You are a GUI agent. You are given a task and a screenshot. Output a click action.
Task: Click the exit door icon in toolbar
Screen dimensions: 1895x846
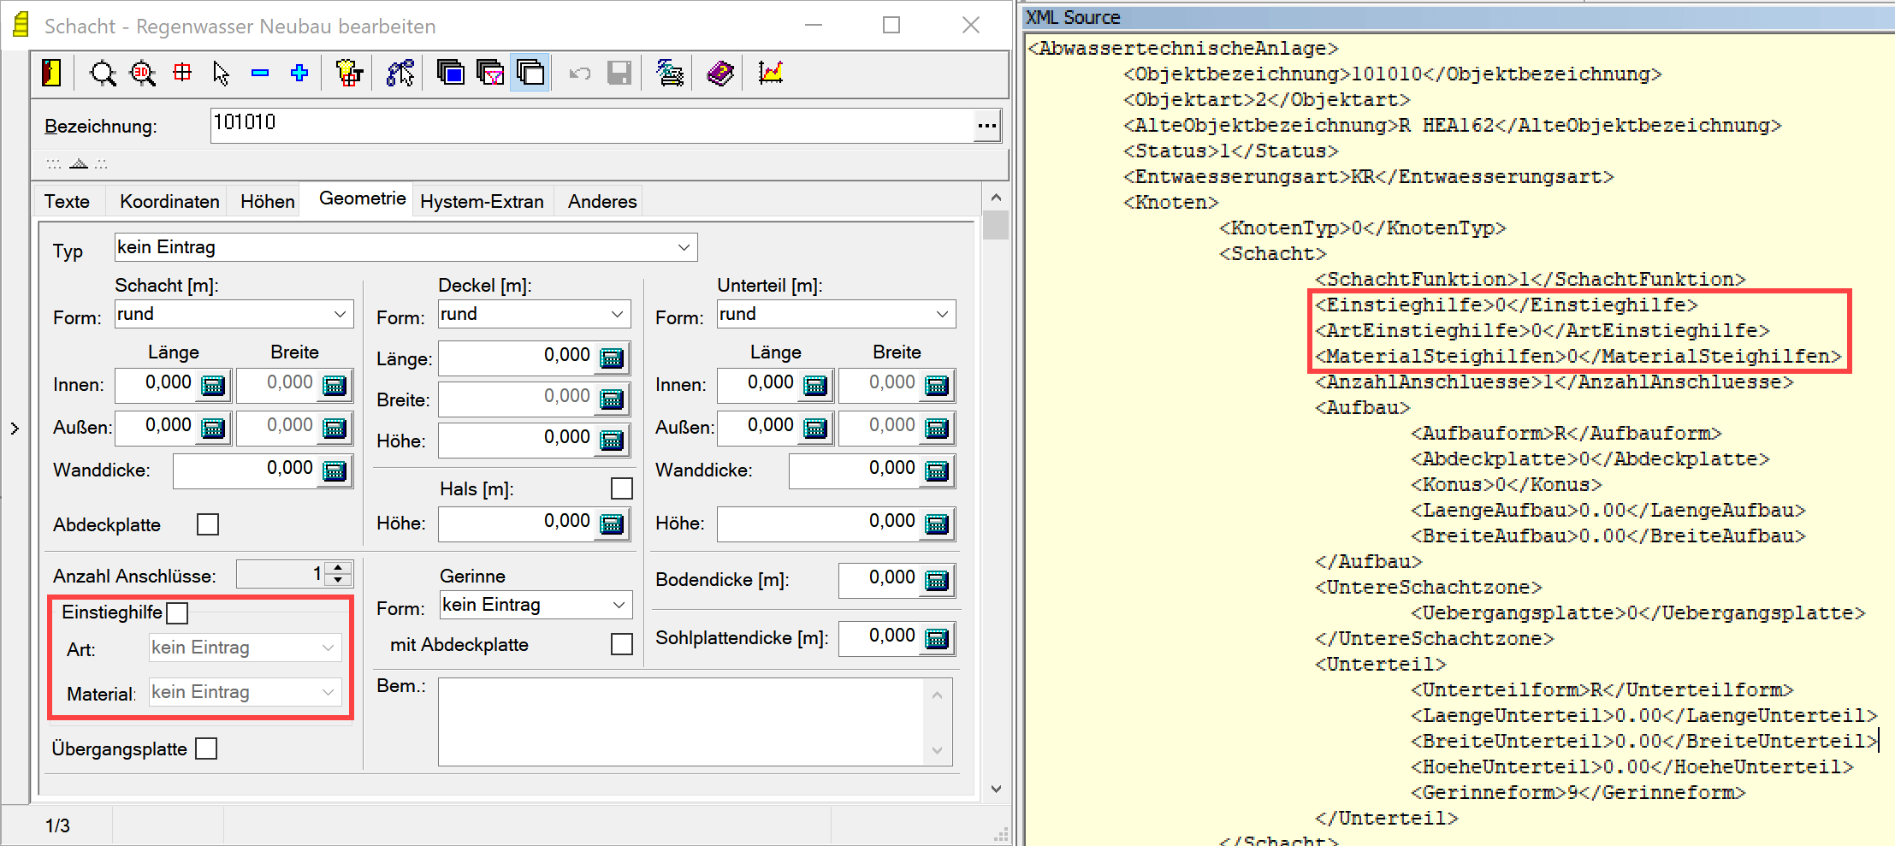click(x=51, y=74)
